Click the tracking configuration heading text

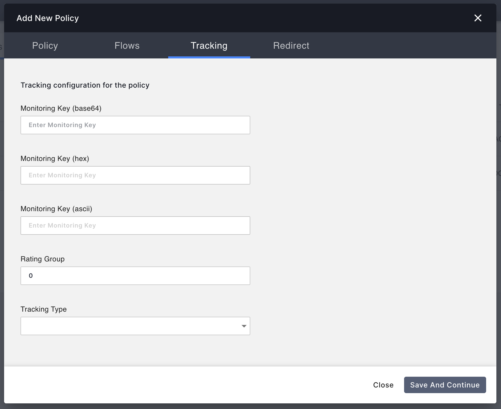85,85
